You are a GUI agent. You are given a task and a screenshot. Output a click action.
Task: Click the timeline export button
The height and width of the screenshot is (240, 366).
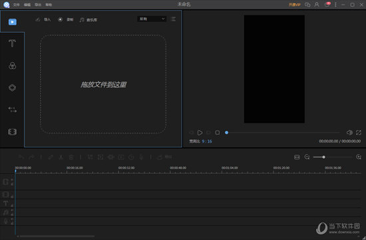point(164,157)
